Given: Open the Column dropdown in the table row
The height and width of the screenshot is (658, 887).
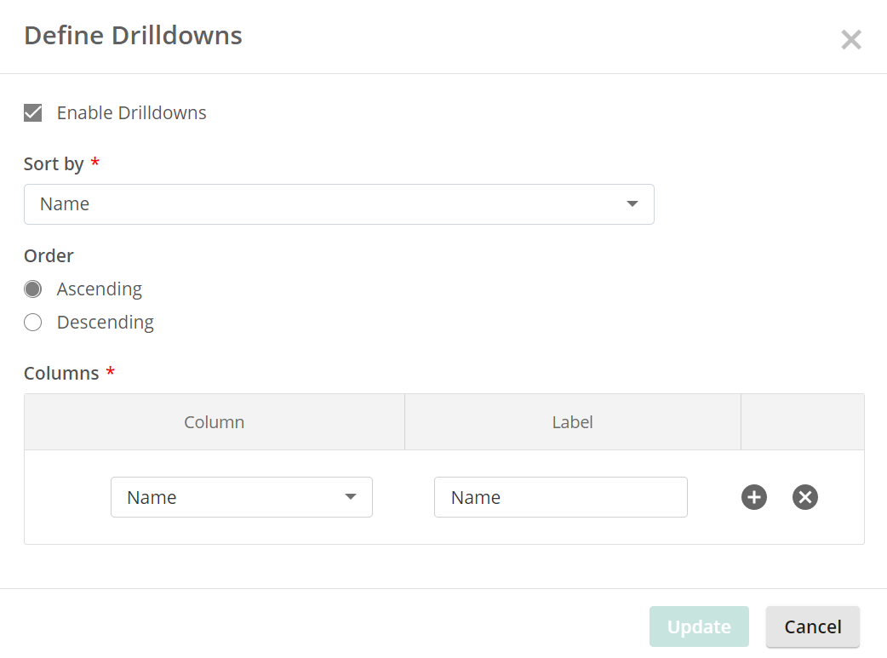Looking at the screenshot, I should pos(241,497).
